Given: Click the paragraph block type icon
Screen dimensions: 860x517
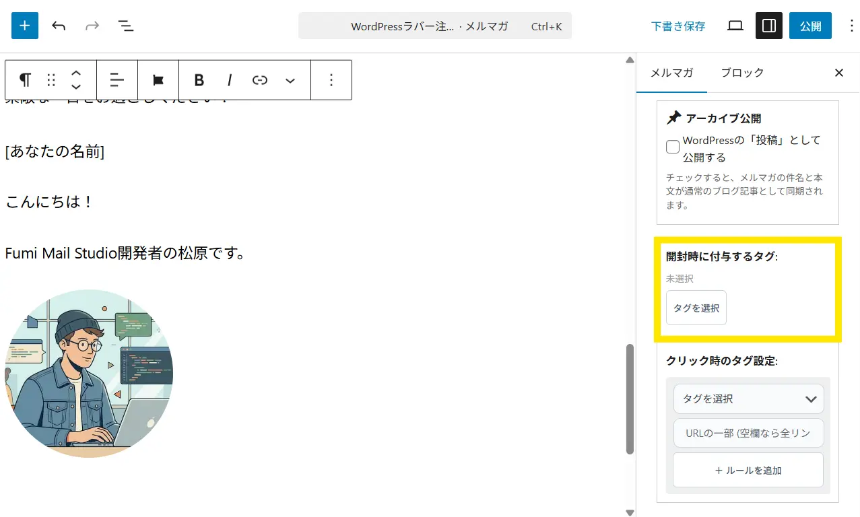Looking at the screenshot, I should click(25, 80).
